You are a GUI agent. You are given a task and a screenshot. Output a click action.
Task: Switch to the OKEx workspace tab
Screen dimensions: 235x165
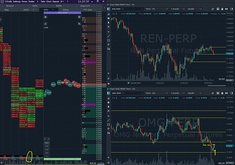35,6
